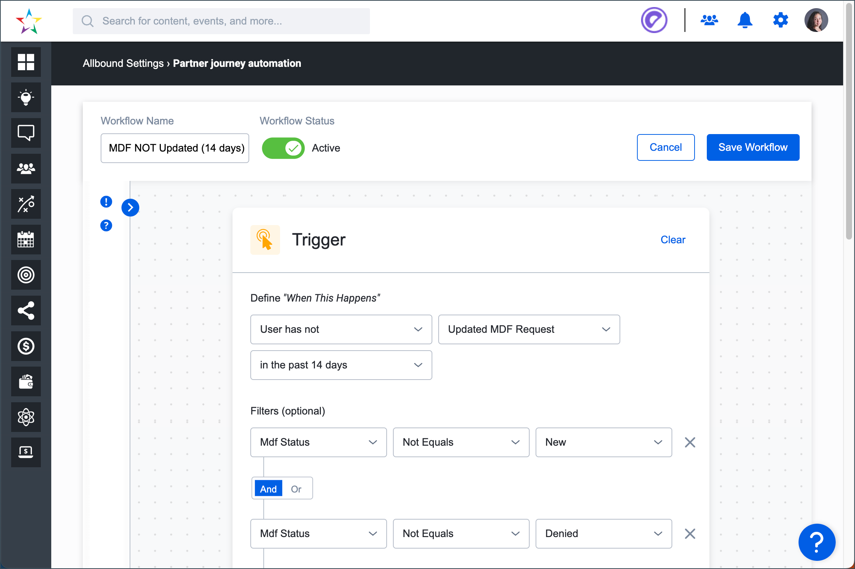Click the Clear link in Trigger
855x569 pixels.
673,240
